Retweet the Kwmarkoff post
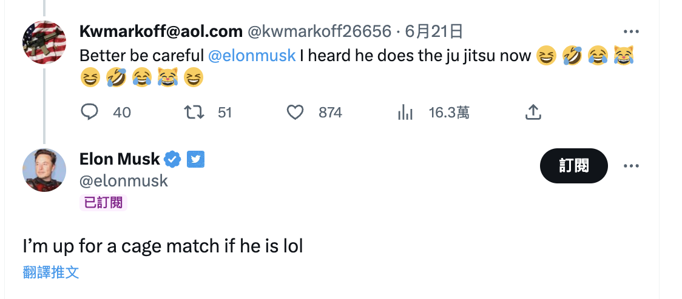Viewport: 682px width, 299px height. (194, 113)
